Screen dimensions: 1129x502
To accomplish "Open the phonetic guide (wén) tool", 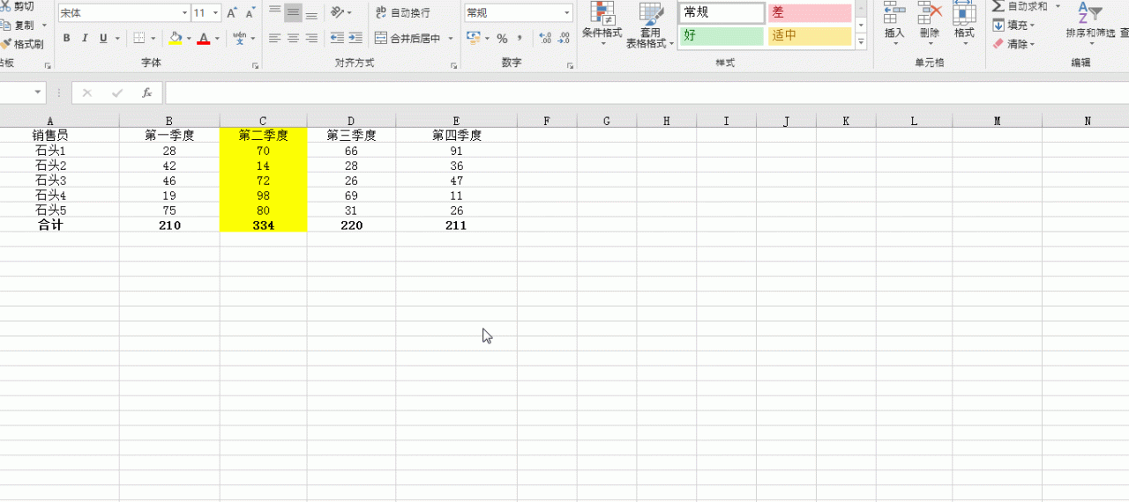I will tap(239, 38).
